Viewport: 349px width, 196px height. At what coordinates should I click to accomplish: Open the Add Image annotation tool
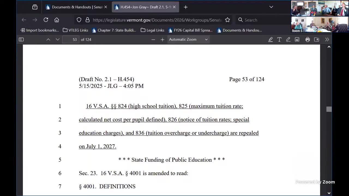297,39
